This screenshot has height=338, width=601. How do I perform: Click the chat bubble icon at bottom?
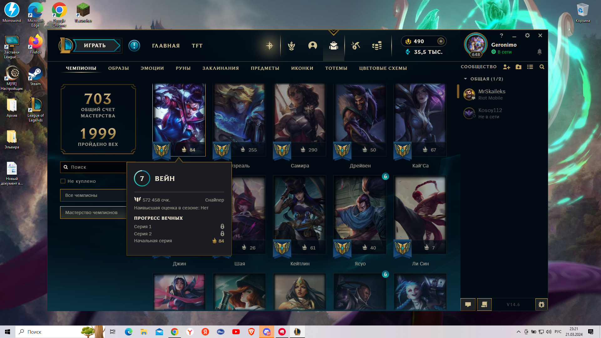[468, 304]
